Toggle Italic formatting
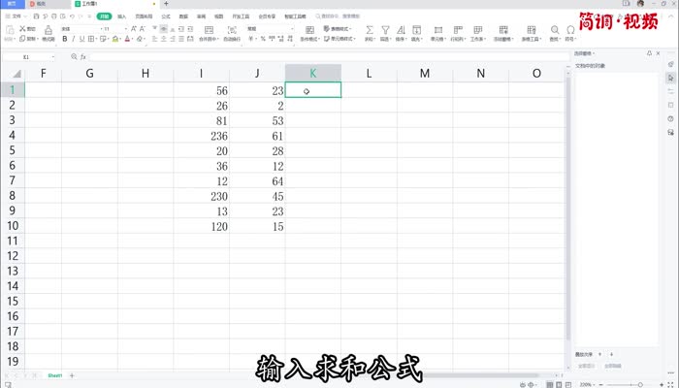Viewport: 679px width, 388px height. click(x=74, y=40)
